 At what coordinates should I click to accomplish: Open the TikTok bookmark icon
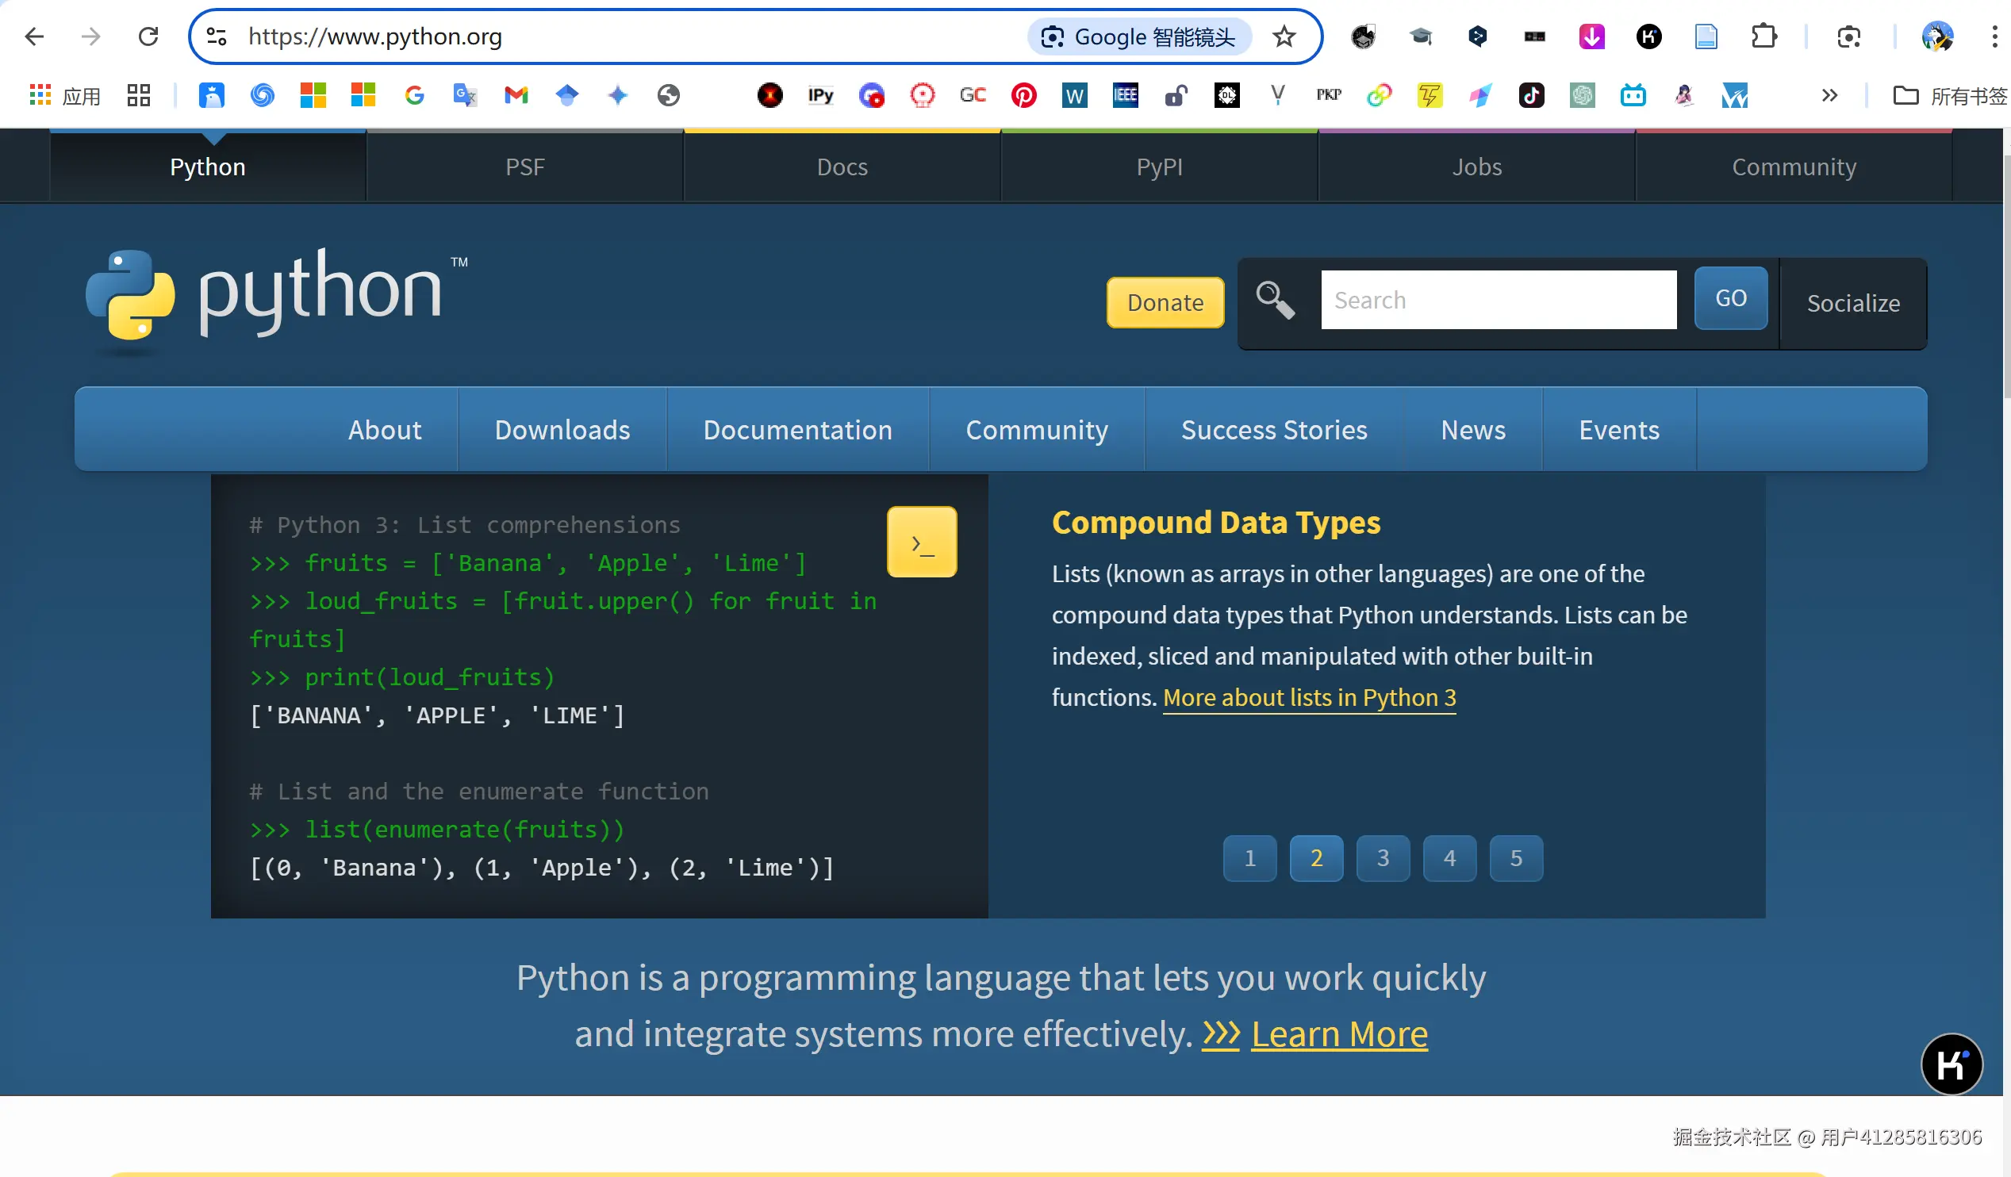[1530, 96]
